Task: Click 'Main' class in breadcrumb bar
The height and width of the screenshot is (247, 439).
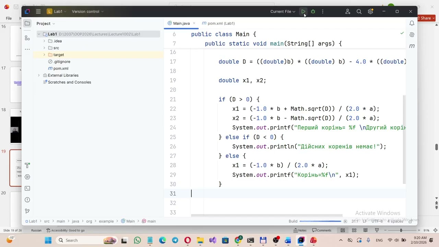Action: (x=128, y=221)
